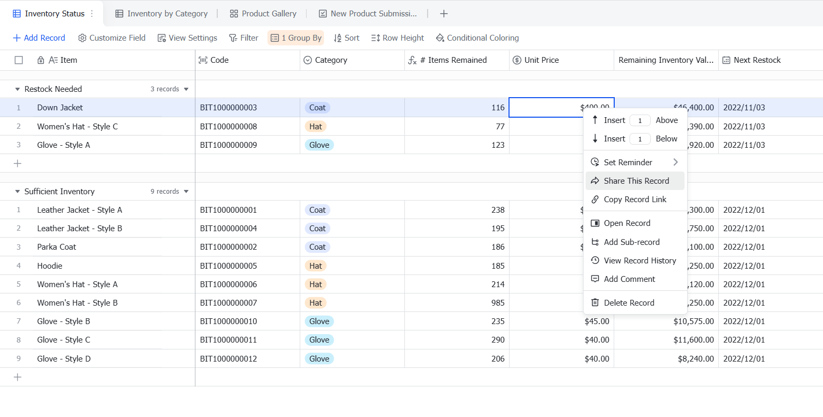The width and height of the screenshot is (823, 417).
Task: Click the up arrow icon for Insert Above
Action: pyautogui.click(x=595, y=120)
